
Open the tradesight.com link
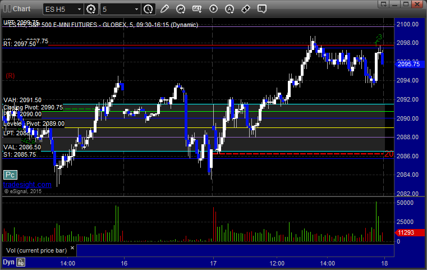pos(27,185)
